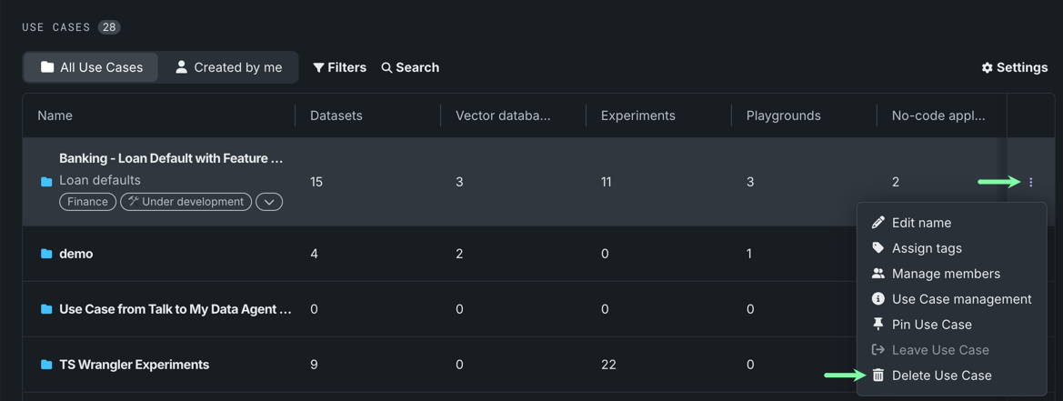Choose Use Case management from context menu
1063x401 pixels.
click(x=961, y=299)
